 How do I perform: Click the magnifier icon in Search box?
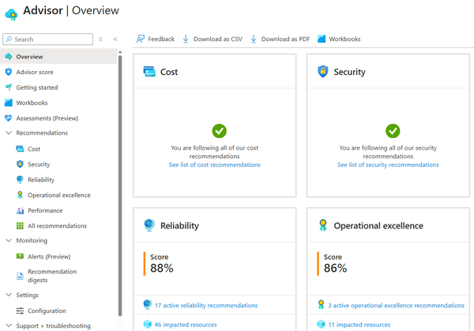click(9, 39)
